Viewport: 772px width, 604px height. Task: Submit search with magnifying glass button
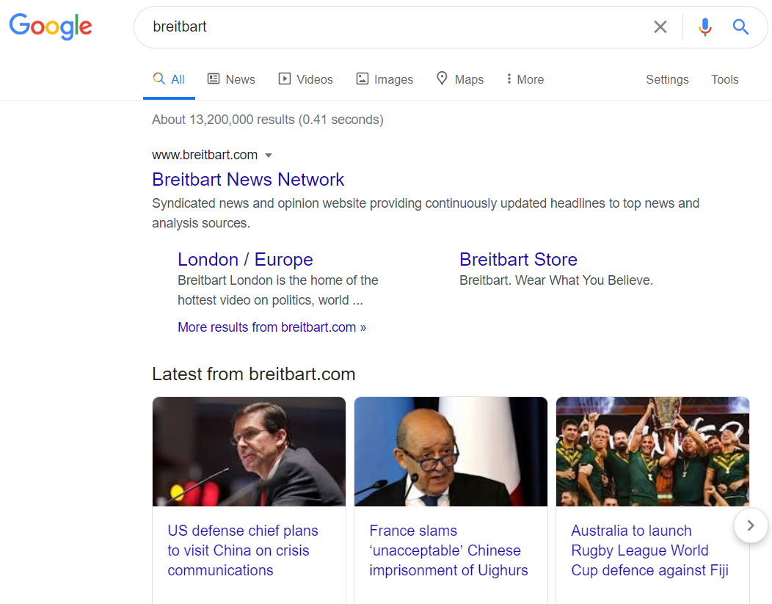[740, 26]
